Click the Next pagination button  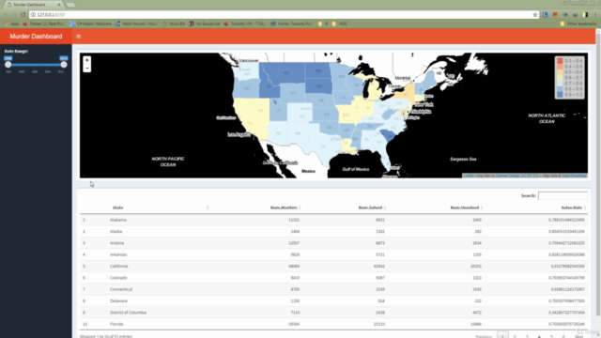pyautogui.click(x=579, y=336)
